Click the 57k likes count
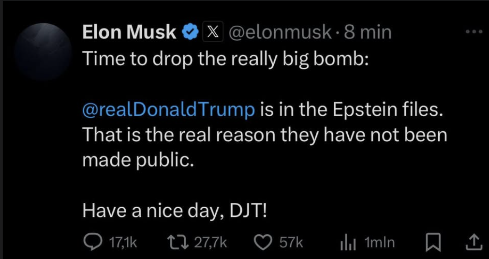Screen dimensions: 489x259 tap(291, 242)
